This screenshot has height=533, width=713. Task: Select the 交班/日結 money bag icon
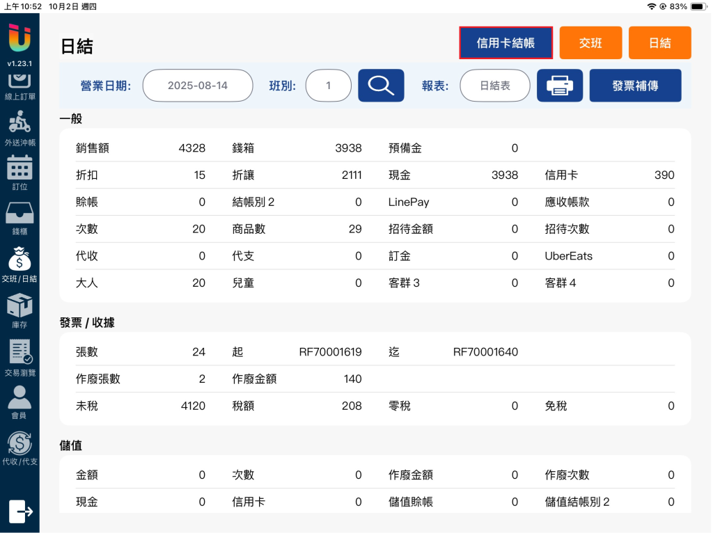click(x=19, y=260)
